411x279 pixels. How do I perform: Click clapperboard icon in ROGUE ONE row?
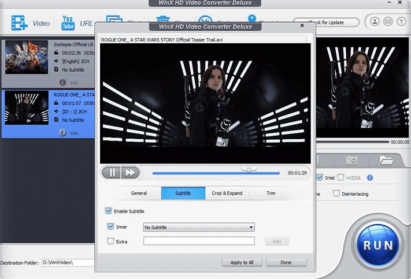tap(56, 103)
